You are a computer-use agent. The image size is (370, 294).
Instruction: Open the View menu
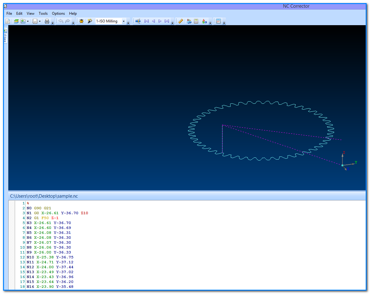coord(30,14)
